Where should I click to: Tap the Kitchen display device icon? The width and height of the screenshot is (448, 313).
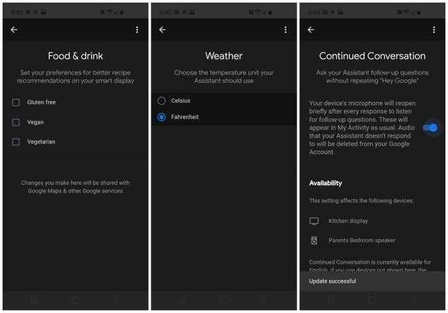click(314, 221)
